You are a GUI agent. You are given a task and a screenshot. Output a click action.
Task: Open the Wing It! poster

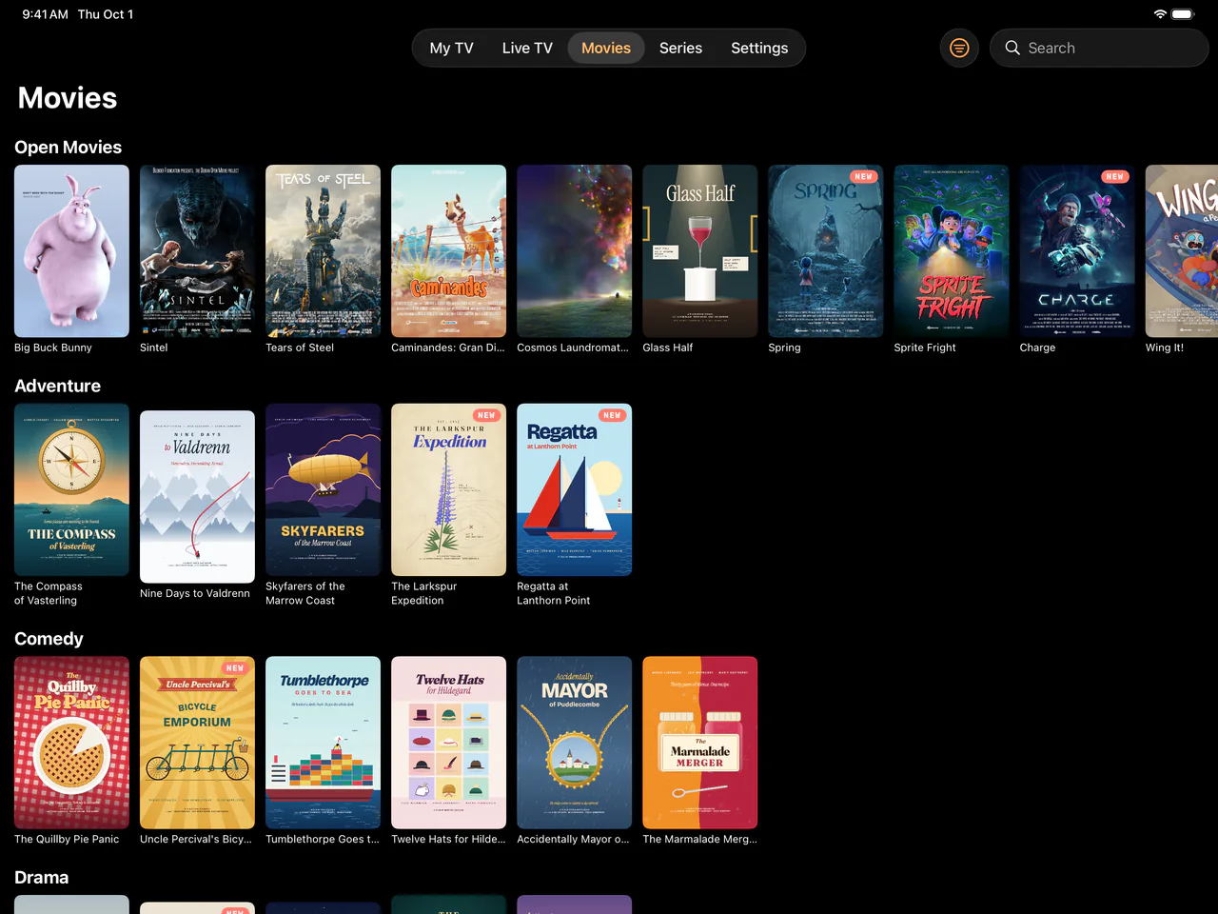point(1182,251)
